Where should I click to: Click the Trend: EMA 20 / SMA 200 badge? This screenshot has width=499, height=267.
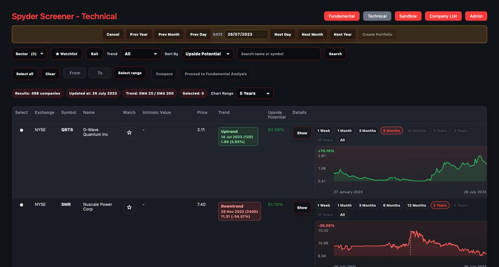click(150, 93)
